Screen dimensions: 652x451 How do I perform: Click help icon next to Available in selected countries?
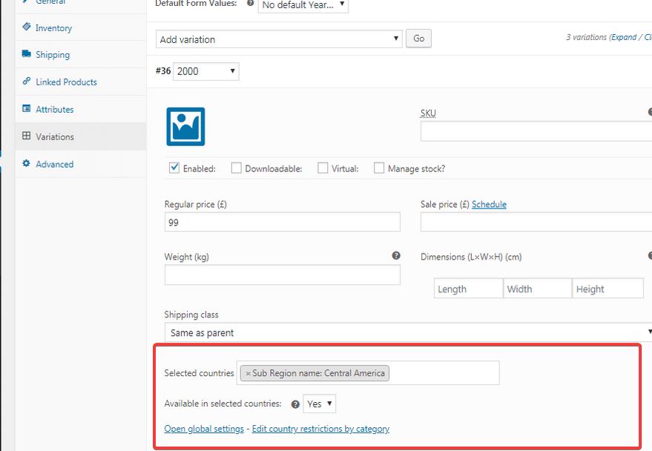[x=295, y=404]
